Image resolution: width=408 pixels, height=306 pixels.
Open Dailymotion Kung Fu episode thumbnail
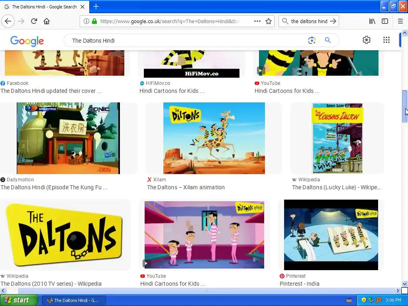coord(68,138)
